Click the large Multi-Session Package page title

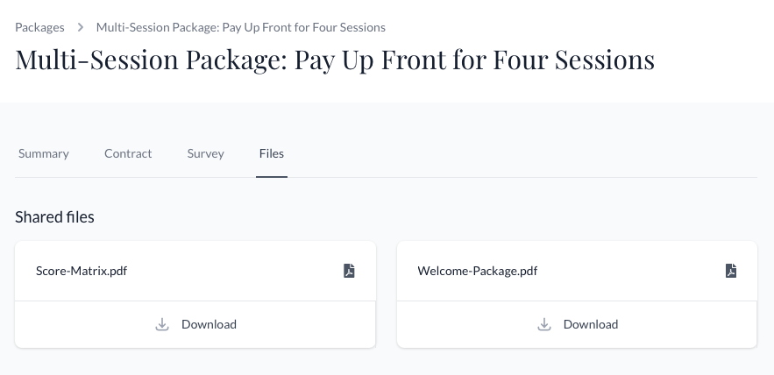pyautogui.click(x=335, y=60)
